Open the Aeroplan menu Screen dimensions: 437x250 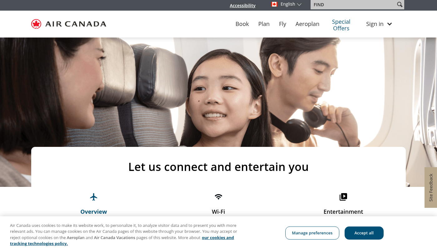(307, 24)
